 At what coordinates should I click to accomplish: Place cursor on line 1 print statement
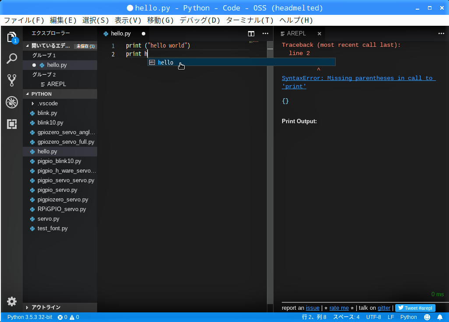coord(158,46)
